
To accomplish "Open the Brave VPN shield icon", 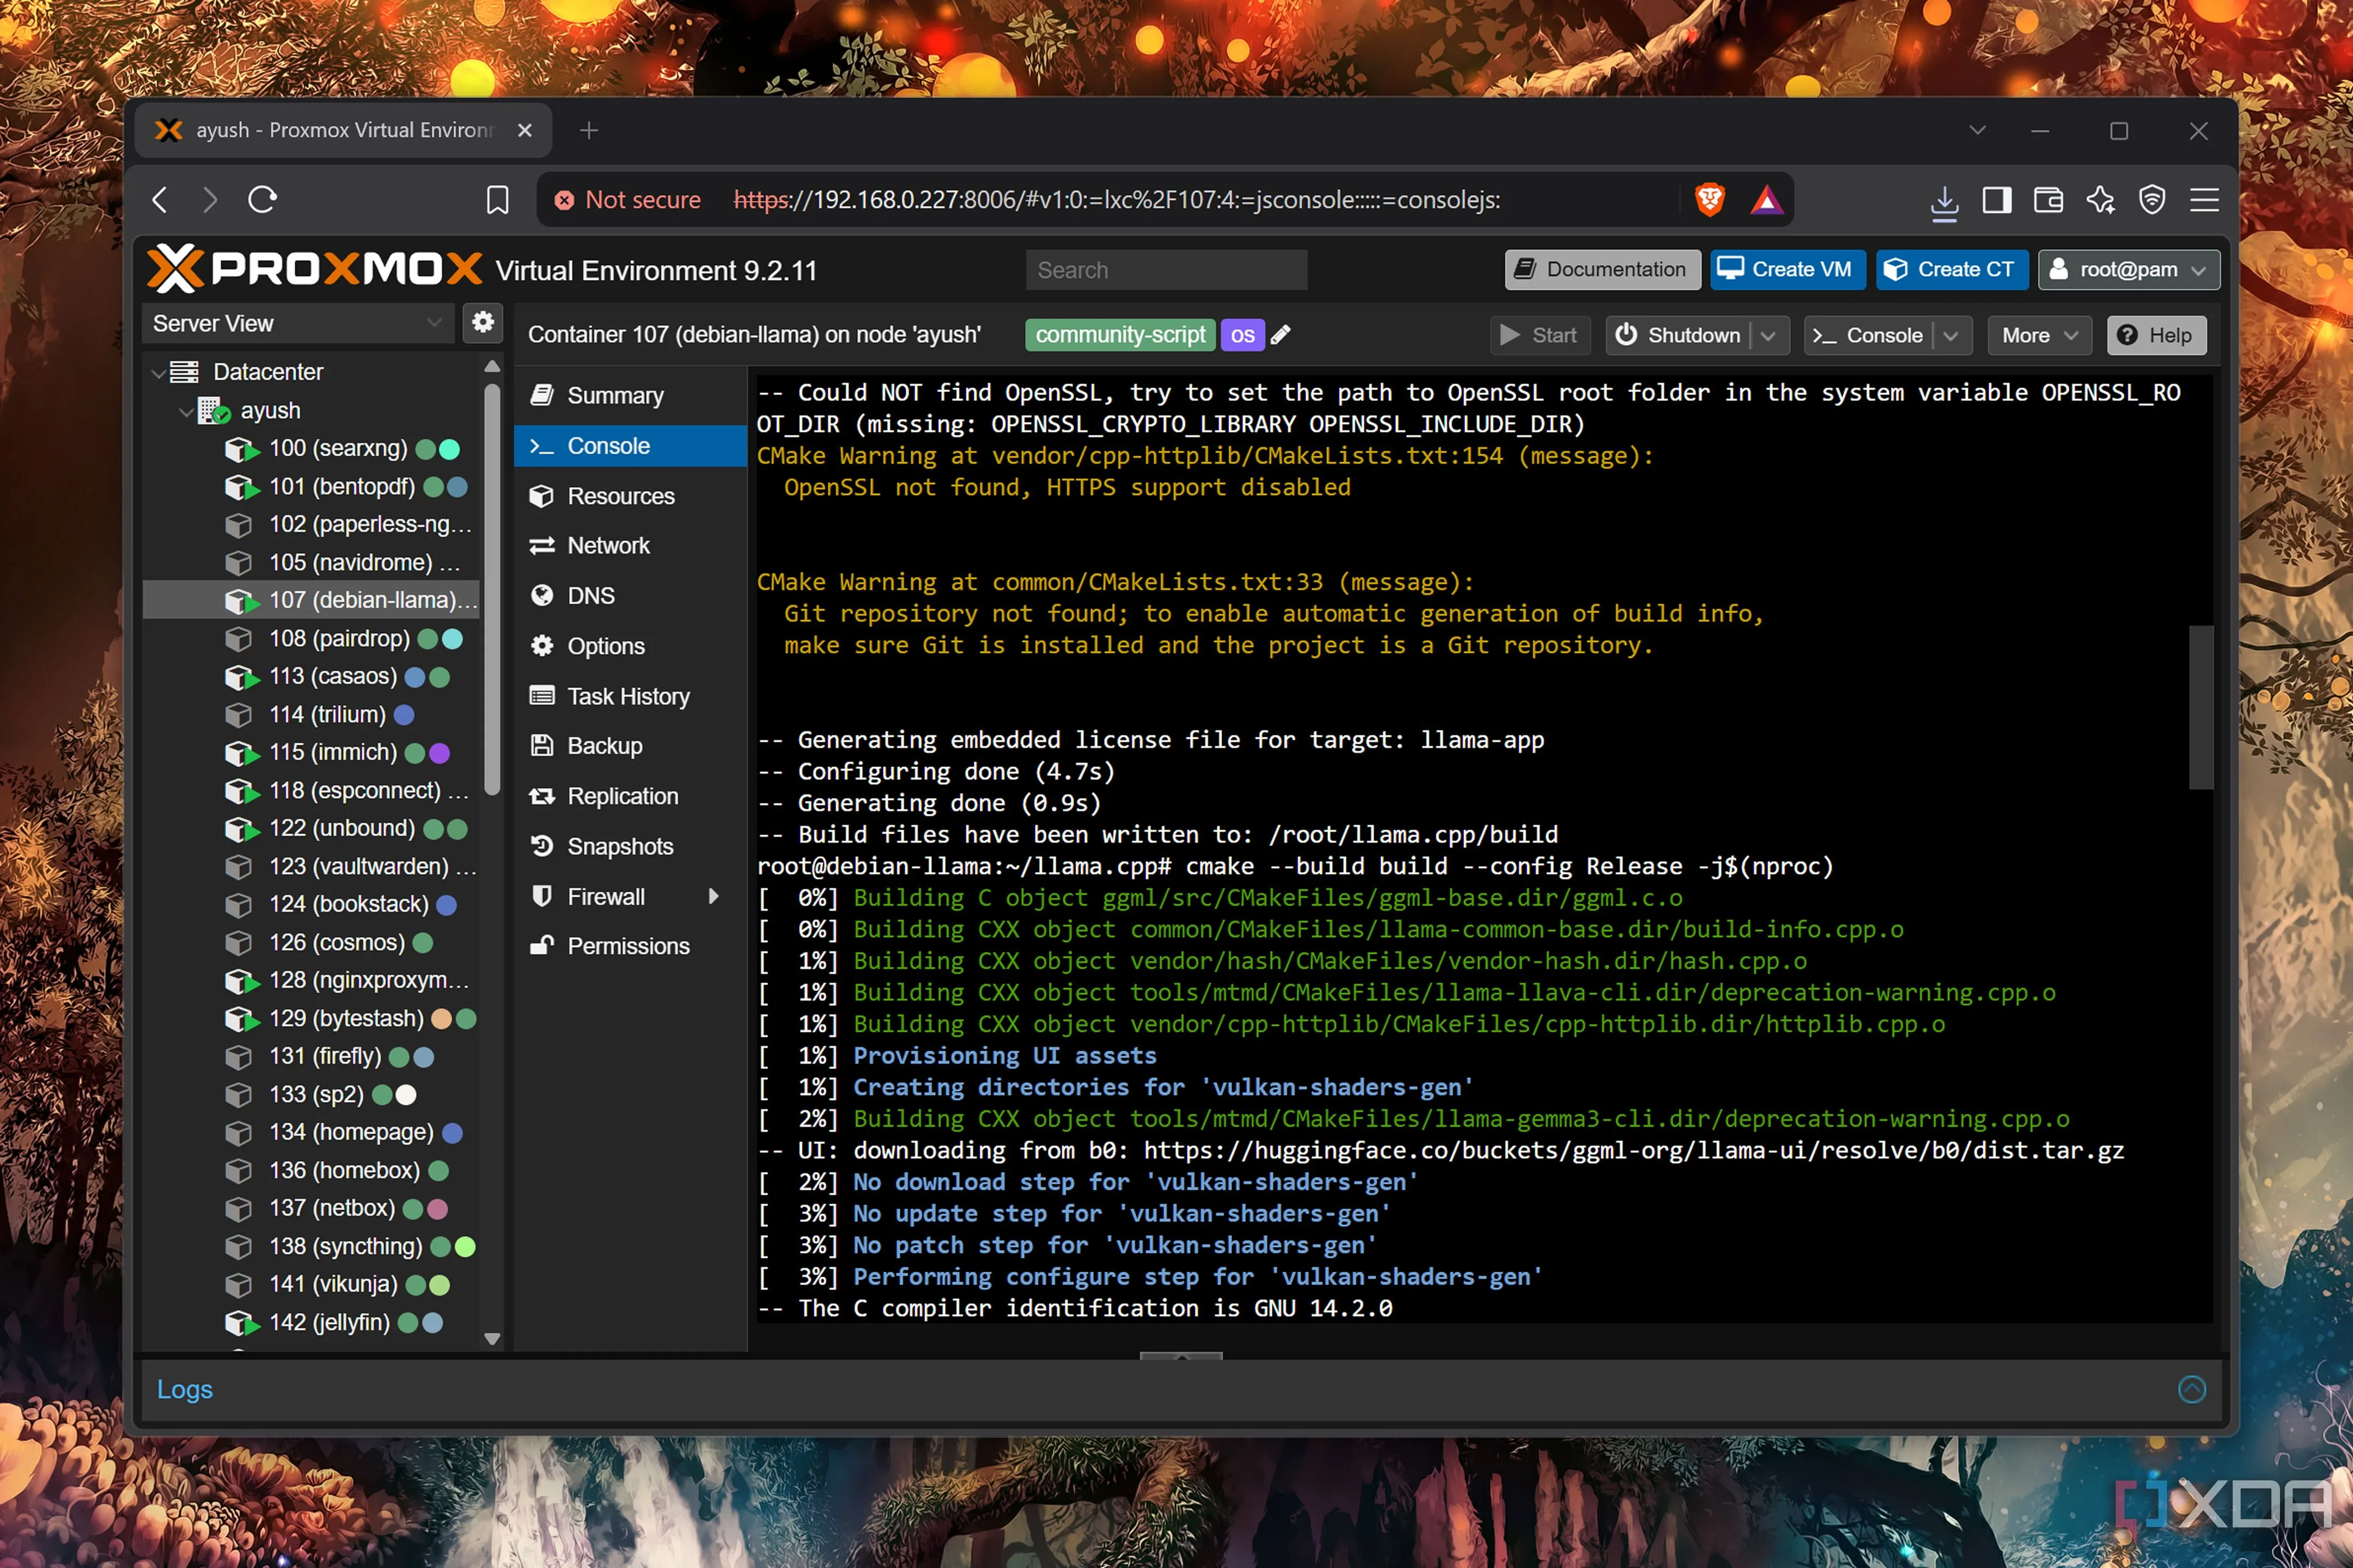I will click(2152, 200).
